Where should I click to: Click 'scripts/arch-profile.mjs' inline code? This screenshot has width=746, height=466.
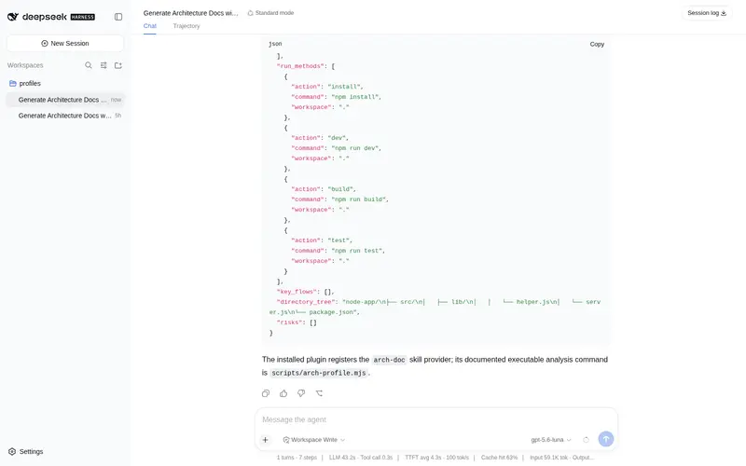(x=319, y=373)
